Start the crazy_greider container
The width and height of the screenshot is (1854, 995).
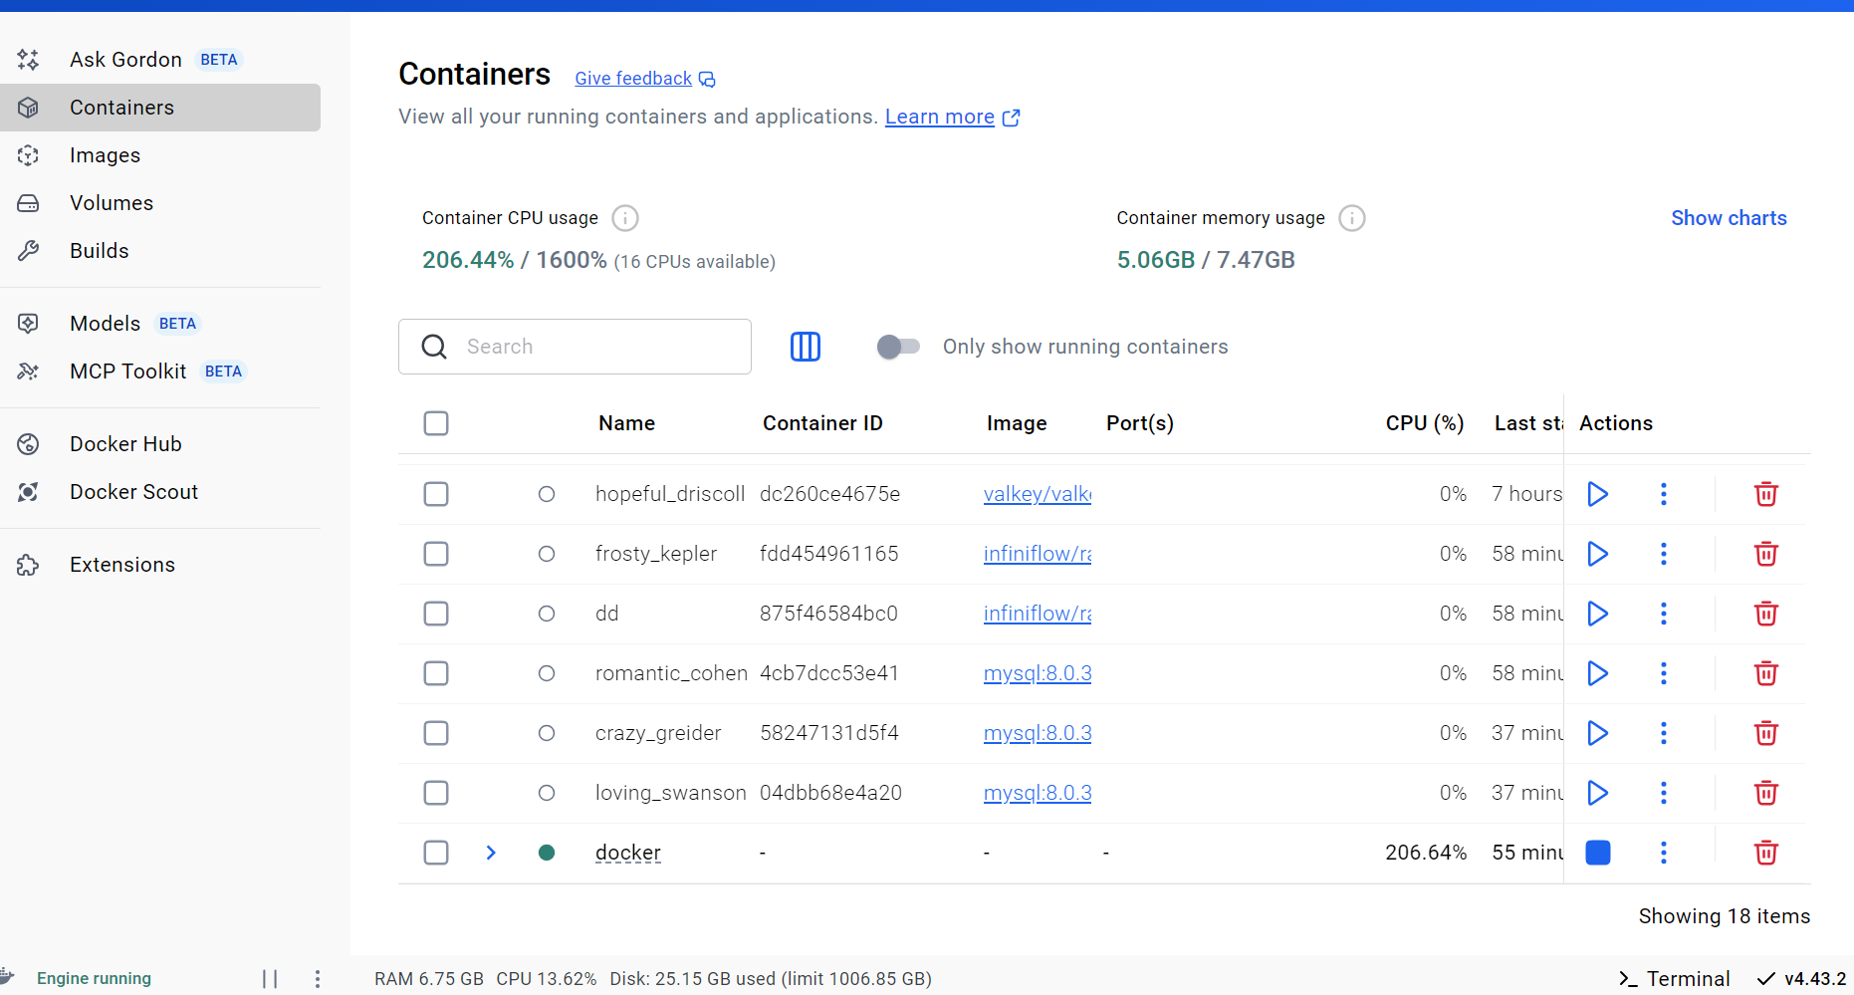pyautogui.click(x=1597, y=733)
